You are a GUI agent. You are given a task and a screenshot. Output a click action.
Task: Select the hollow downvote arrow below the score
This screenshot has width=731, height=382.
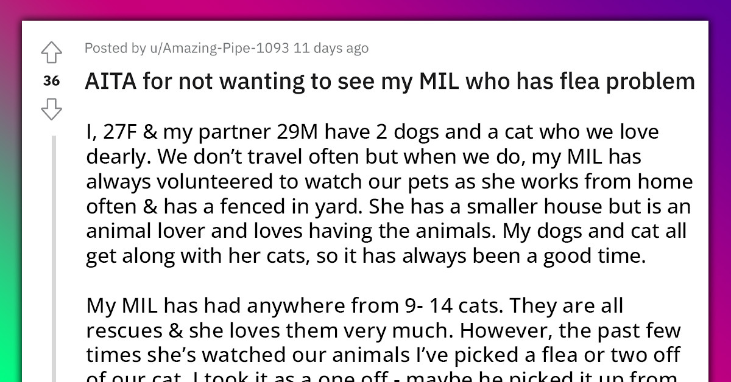52,109
